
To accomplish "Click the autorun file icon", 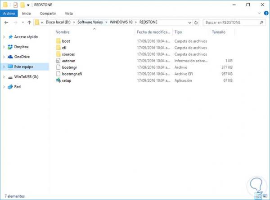I will [x=58, y=61].
